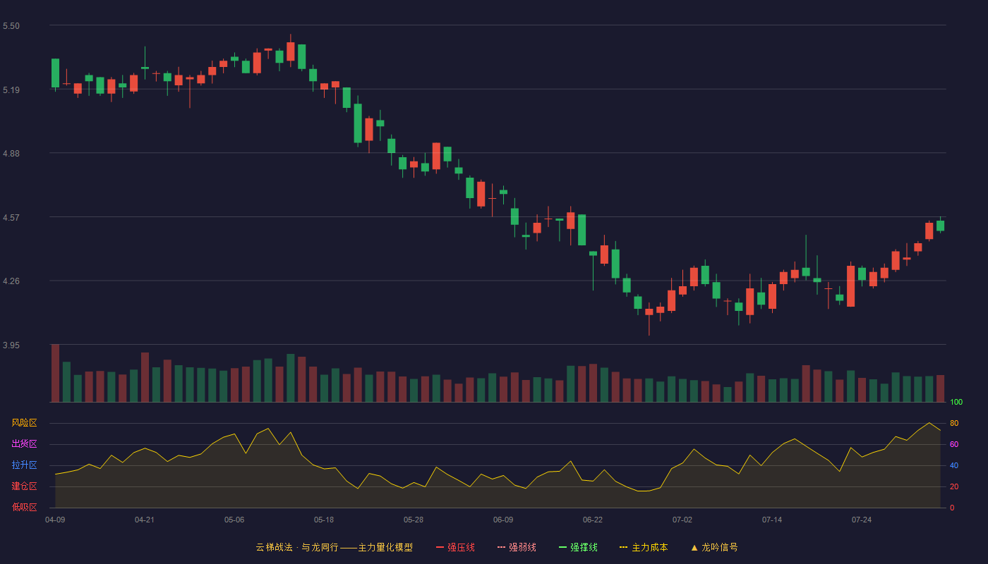
Task: Click the red 0 indicator axis value
Action: 952,508
